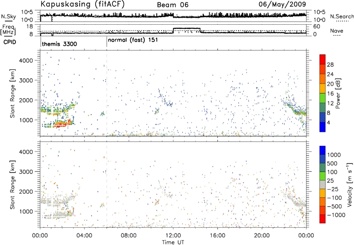Click the blue top of the Velocity color bar

click(323, 150)
